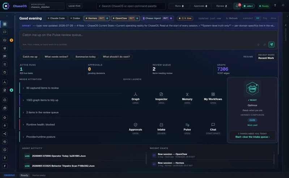The width and height of the screenshot is (289, 178).
Task: Launch Approvals from Quick Launch
Action: pos(136,129)
